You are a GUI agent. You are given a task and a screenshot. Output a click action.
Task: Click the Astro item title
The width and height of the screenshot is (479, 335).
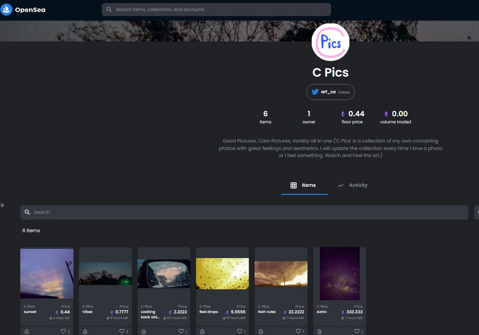(321, 312)
